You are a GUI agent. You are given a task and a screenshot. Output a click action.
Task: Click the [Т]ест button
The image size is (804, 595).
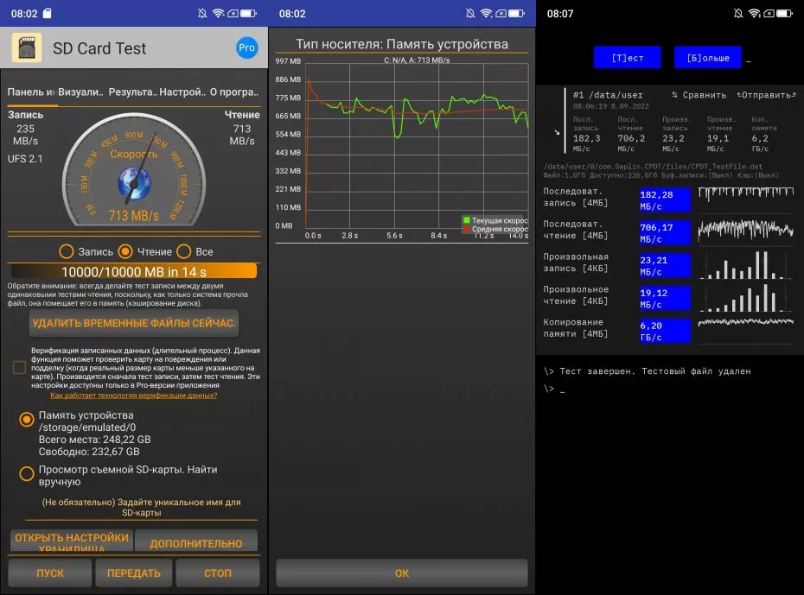pos(628,58)
